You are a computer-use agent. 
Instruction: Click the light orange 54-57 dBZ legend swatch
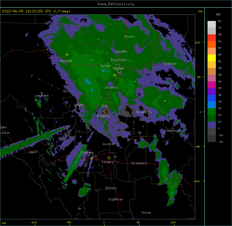[x=212, y=51]
